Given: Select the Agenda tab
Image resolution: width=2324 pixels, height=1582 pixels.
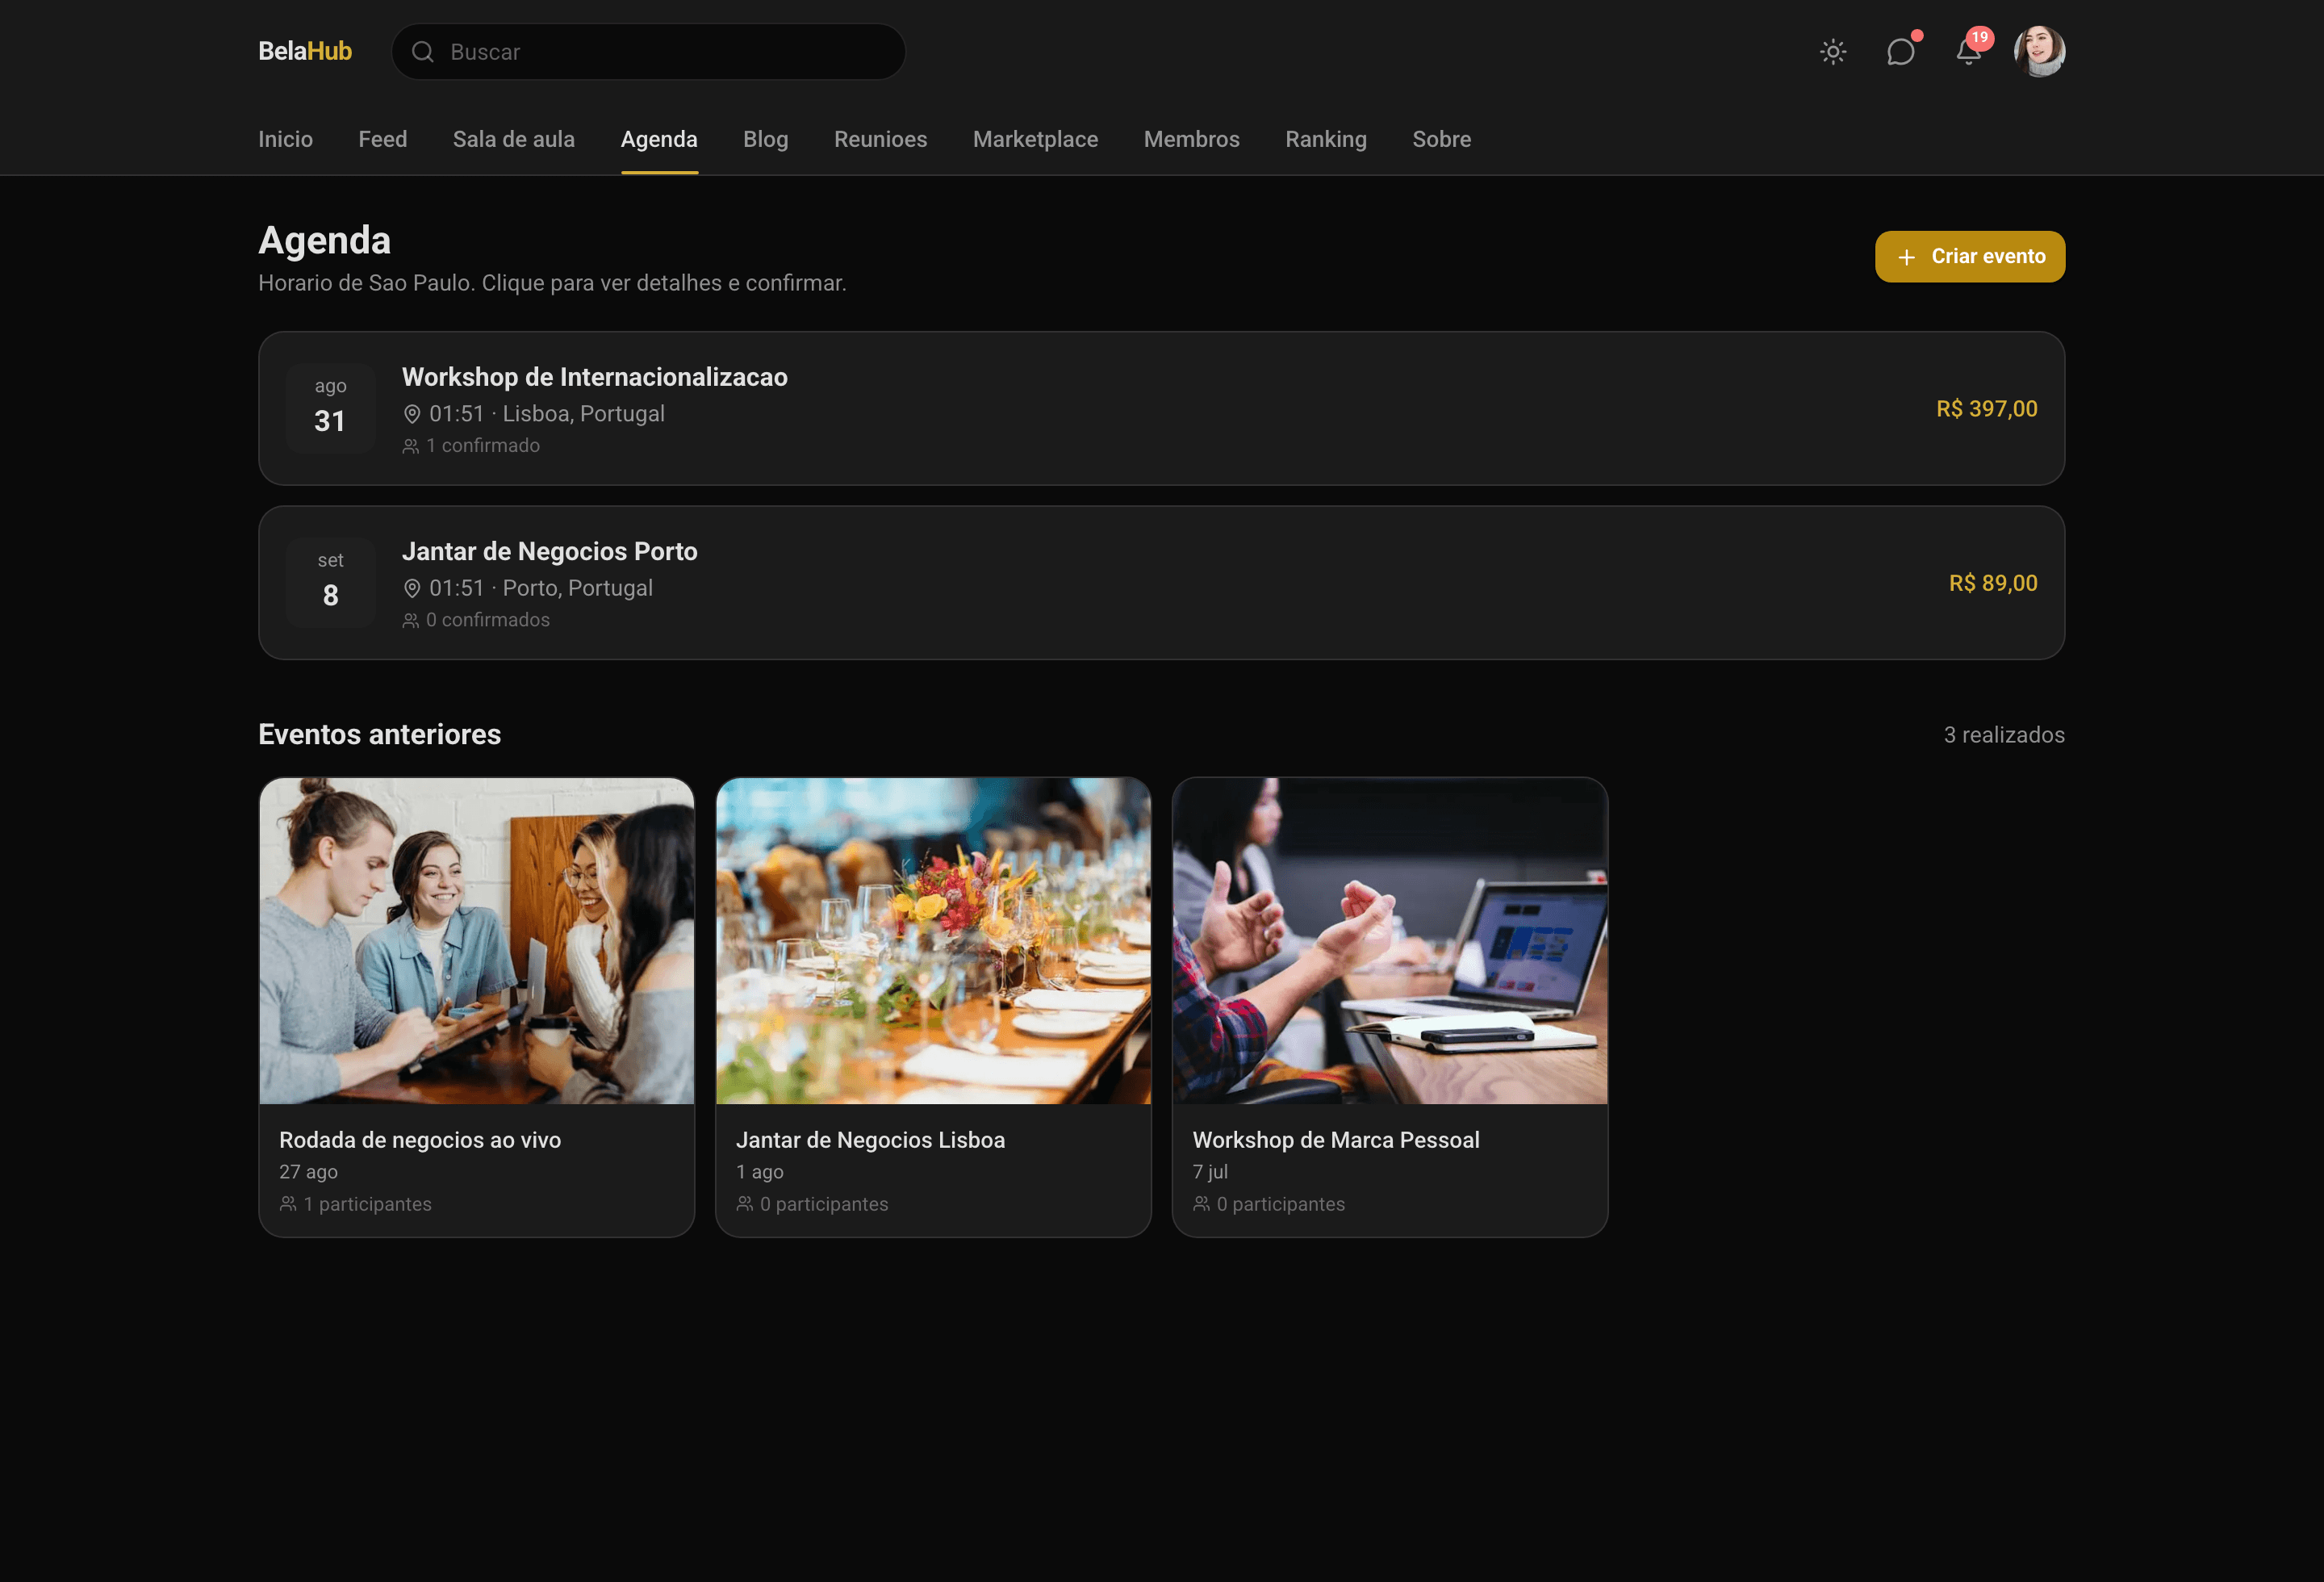Looking at the screenshot, I should (659, 139).
